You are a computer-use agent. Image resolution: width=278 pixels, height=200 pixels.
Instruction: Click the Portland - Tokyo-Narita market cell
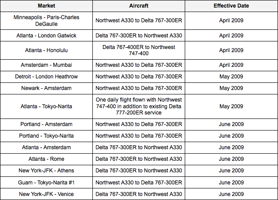[x=46, y=136]
